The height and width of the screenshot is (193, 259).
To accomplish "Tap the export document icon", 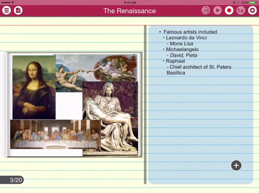I will click(x=18, y=10).
